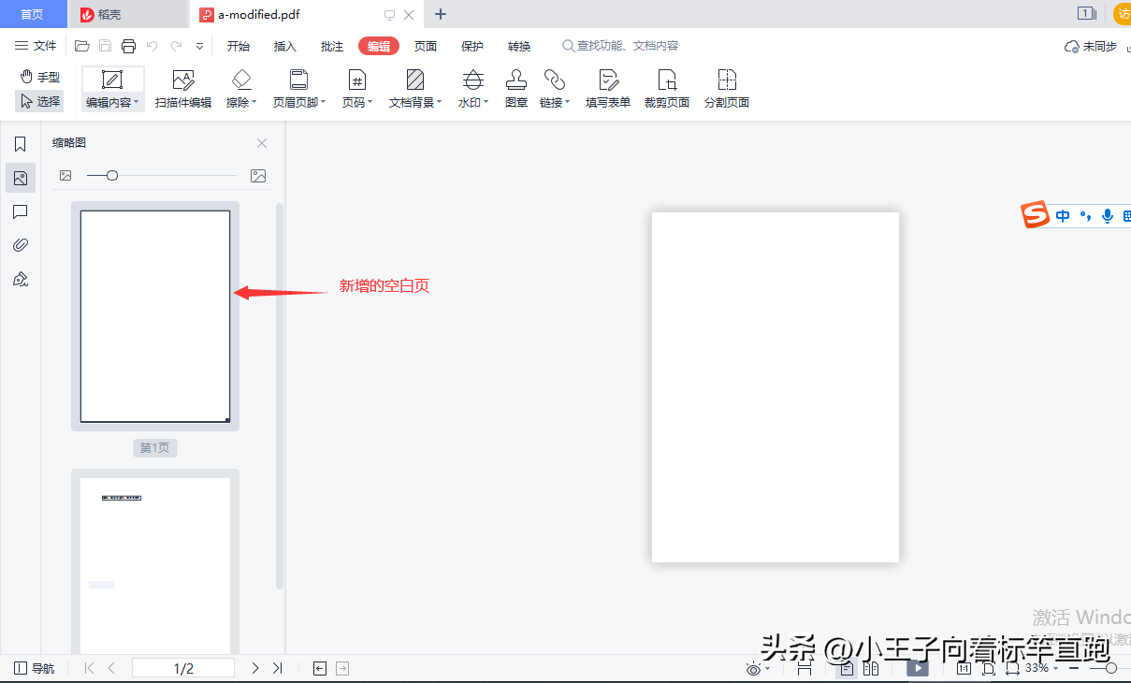The width and height of the screenshot is (1131, 683).
Task: Click the 裁剪页面 crop tool
Action: (667, 90)
